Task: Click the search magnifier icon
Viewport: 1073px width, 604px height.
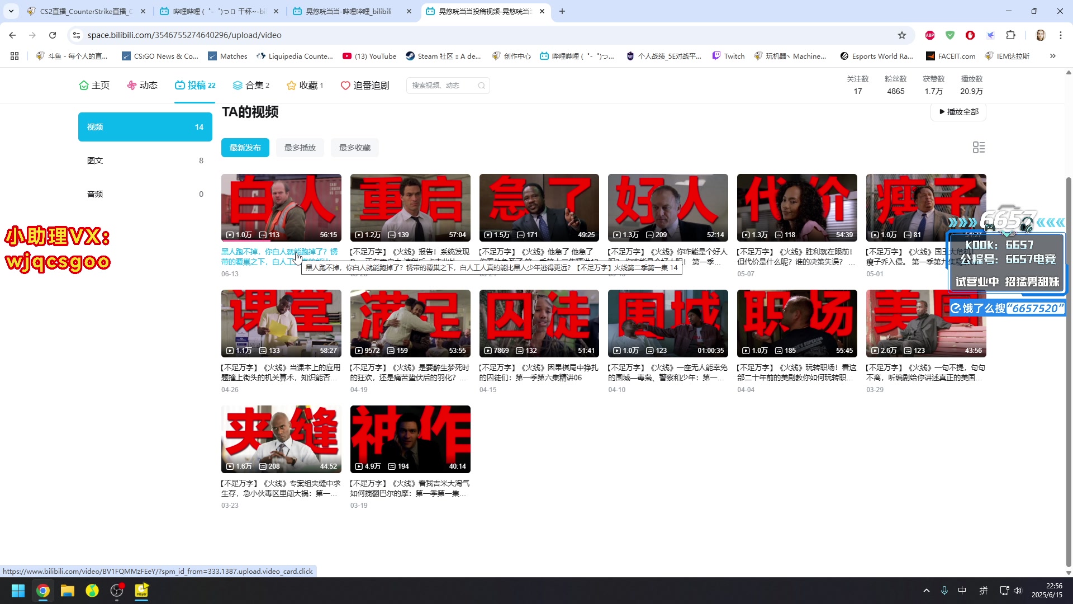Action: click(482, 85)
